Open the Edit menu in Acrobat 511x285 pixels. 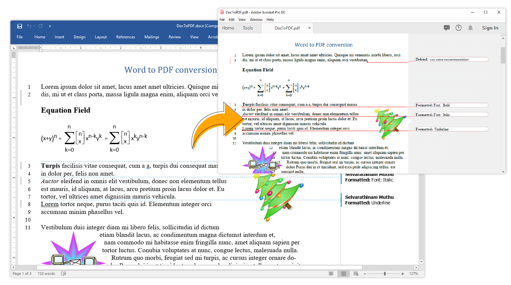pyautogui.click(x=232, y=20)
